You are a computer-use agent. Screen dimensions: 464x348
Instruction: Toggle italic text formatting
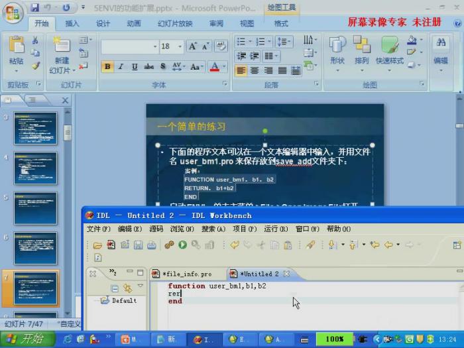click(121, 67)
